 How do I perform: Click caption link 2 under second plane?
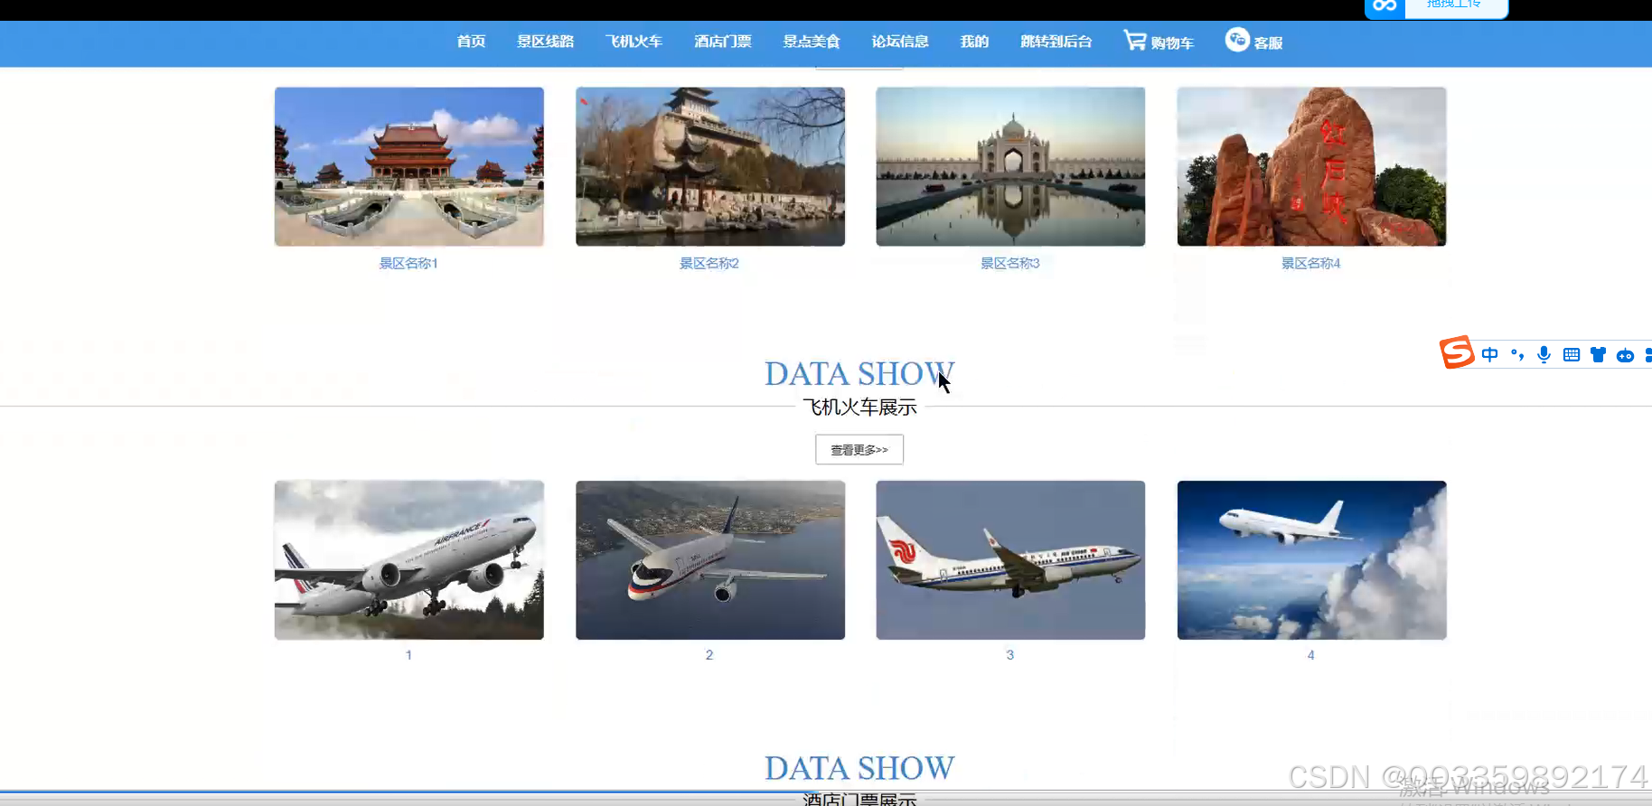click(x=709, y=655)
